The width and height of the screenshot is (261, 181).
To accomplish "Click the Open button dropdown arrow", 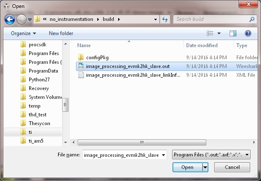I will click(x=205, y=167).
